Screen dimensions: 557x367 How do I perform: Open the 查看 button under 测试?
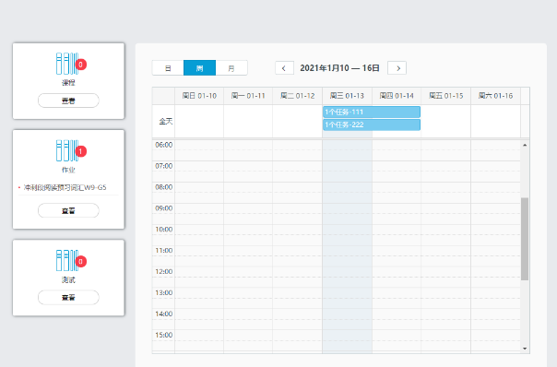[68, 297]
